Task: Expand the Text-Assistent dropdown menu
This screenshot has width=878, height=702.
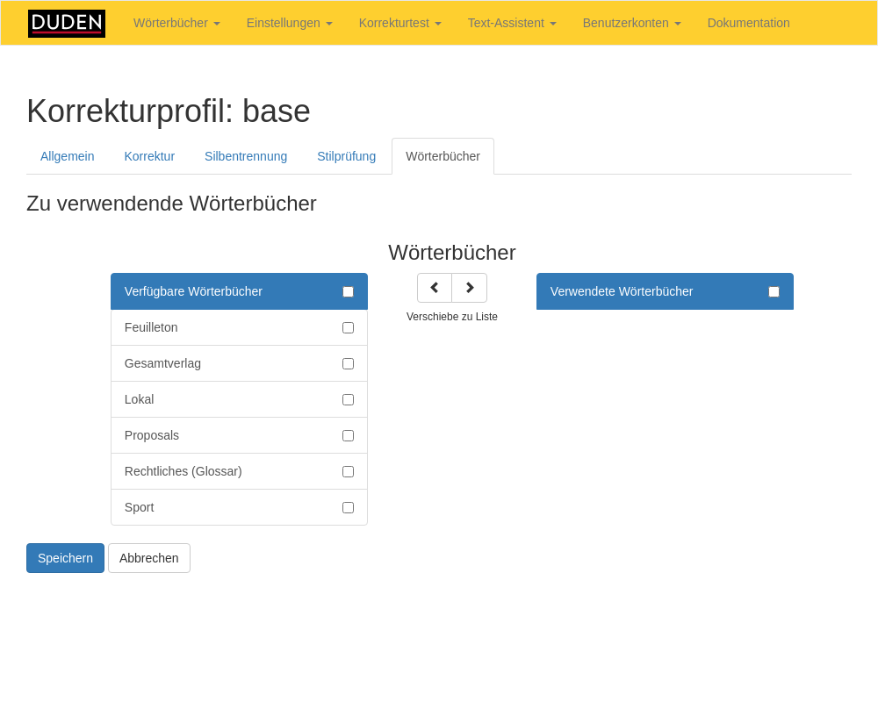Action: tap(512, 23)
